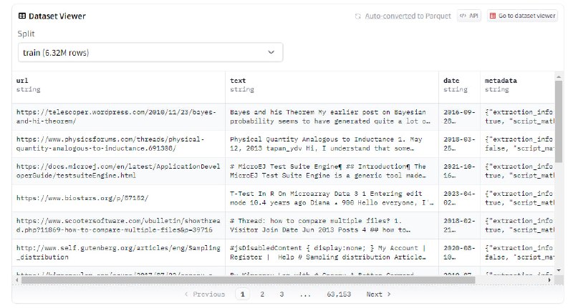Open the API button
The width and height of the screenshot is (573, 308).
point(469,16)
